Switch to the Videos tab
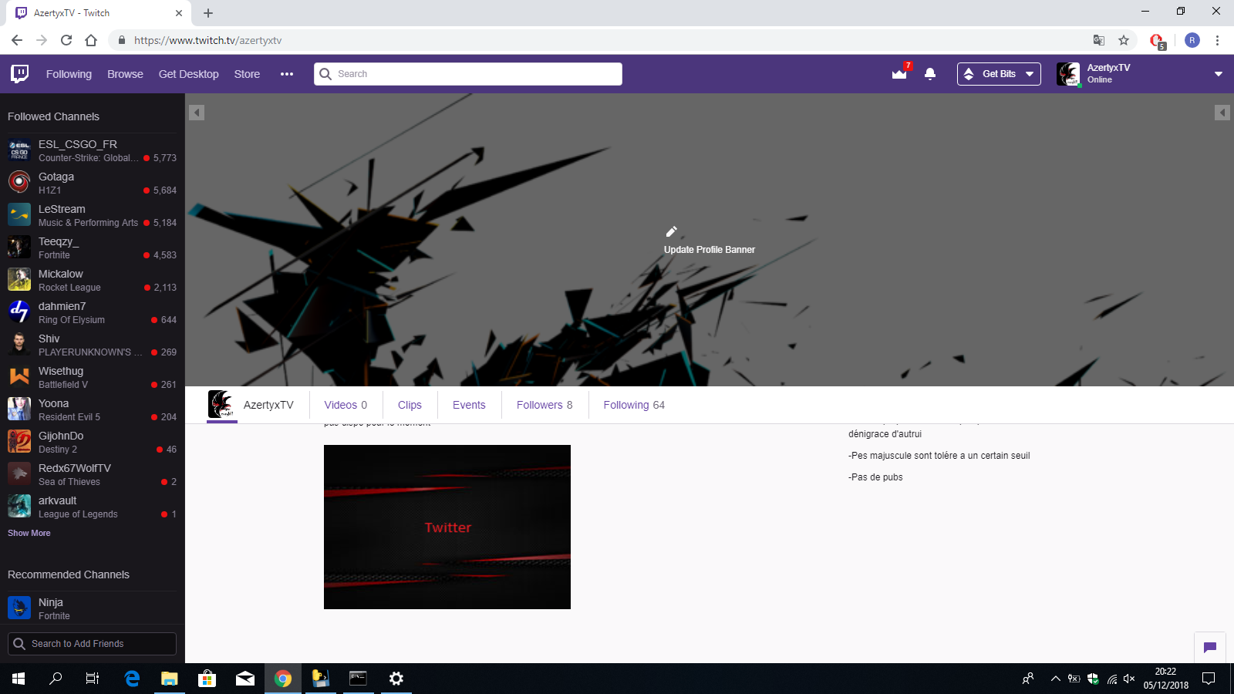Viewport: 1234px width, 694px height. 346,405
